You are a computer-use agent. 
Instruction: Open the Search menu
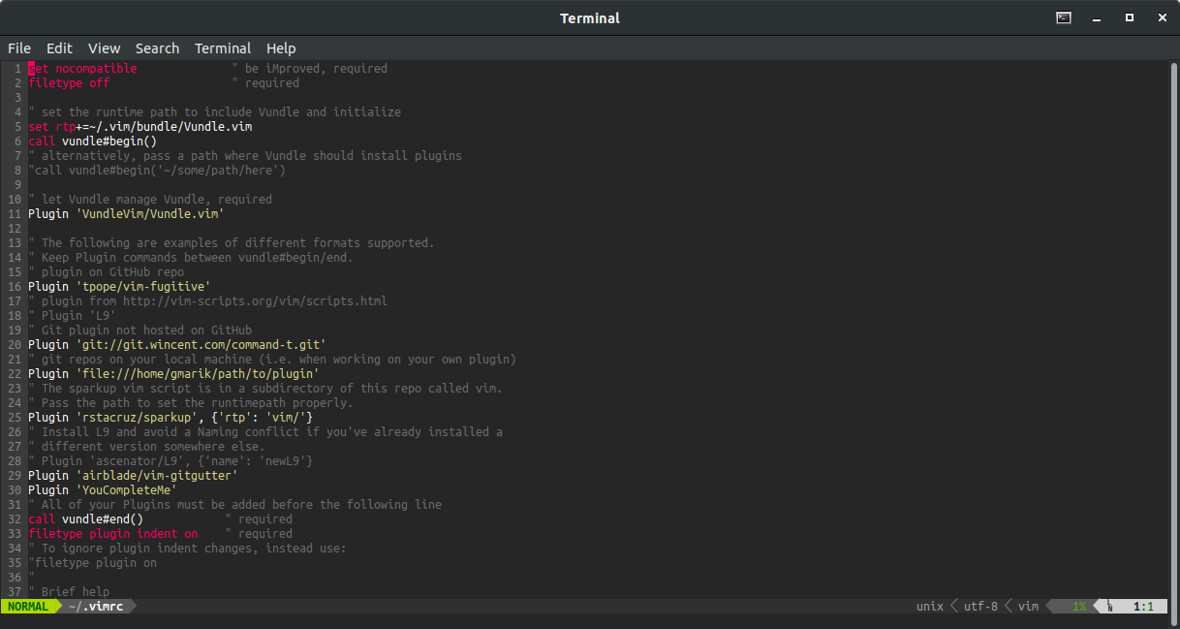pyautogui.click(x=157, y=48)
